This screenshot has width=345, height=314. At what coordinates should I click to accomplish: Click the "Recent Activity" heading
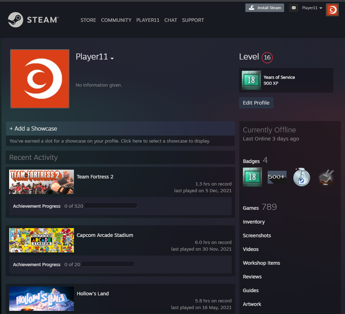click(33, 157)
